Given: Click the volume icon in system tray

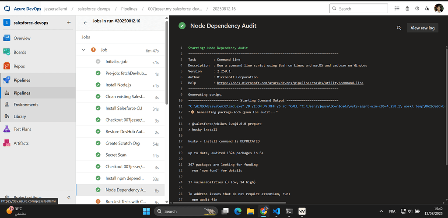Looking at the screenshot, I should 410,211.
